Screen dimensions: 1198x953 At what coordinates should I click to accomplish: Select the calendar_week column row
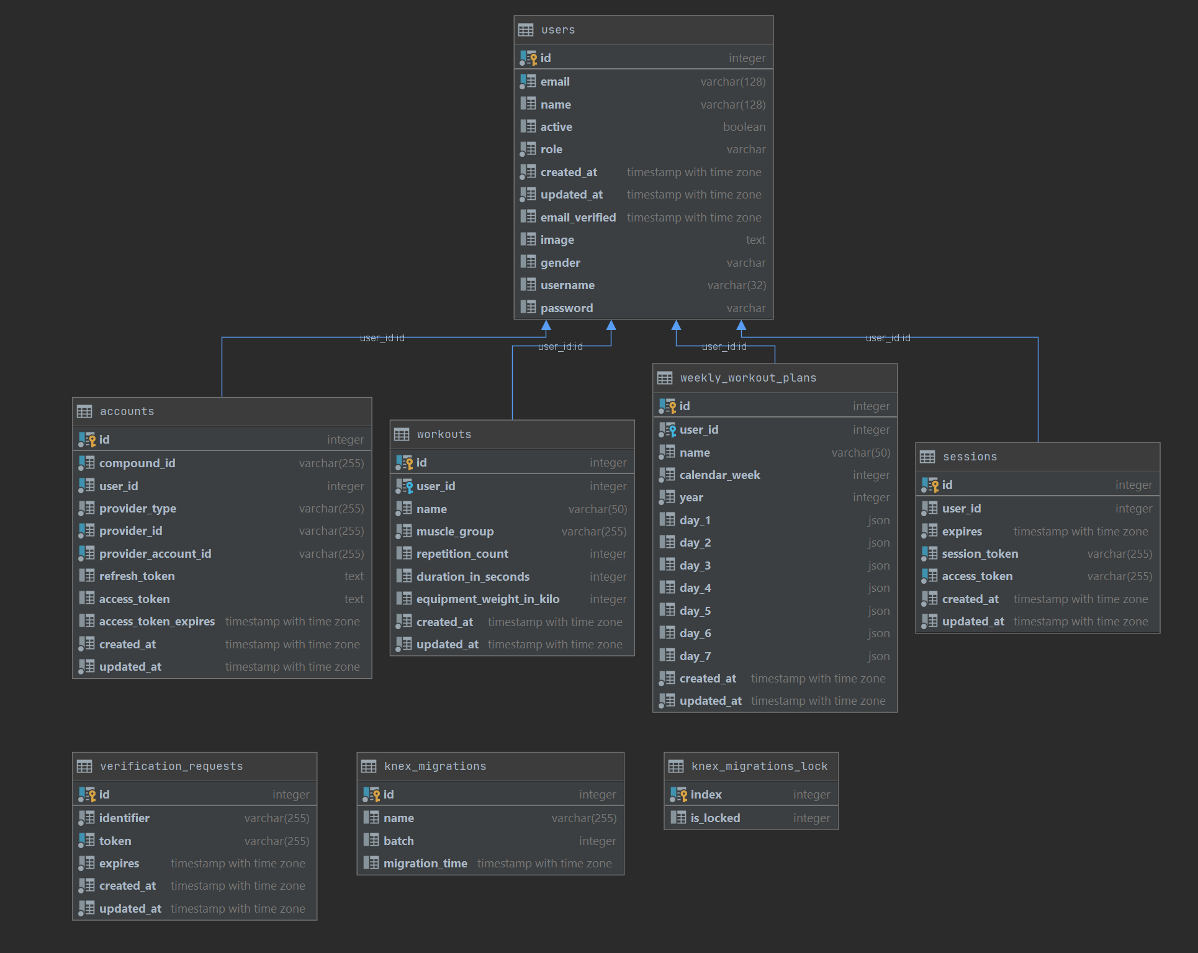tap(719, 475)
